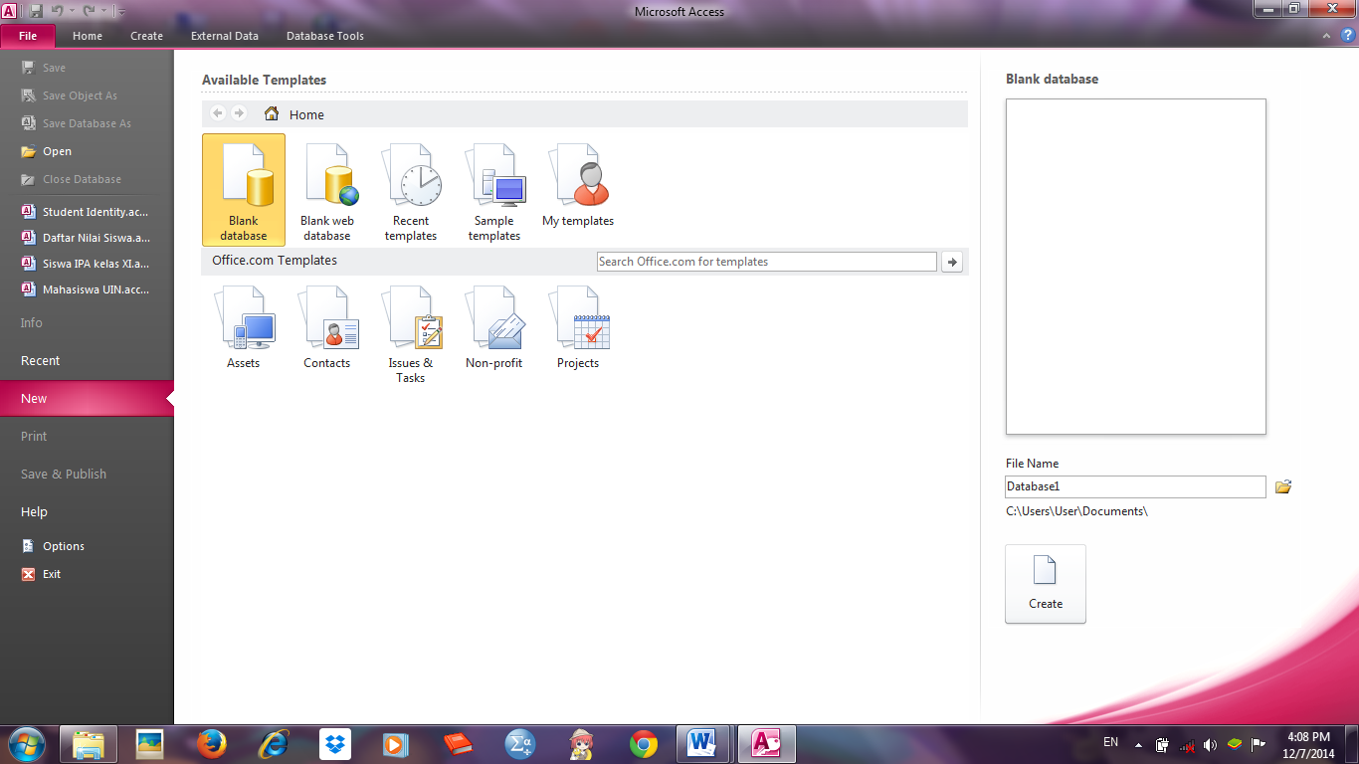Open Recent templates
This screenshot has height=764, width=1359.
[411, 190]
